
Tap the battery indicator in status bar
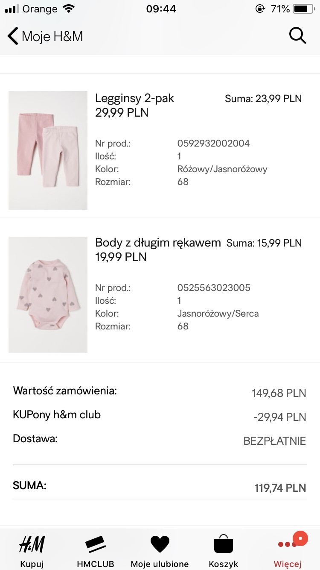point(303,9)
